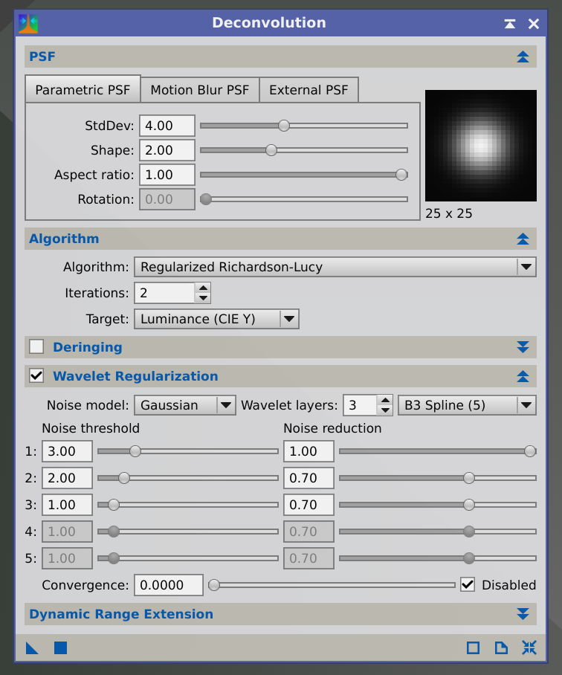
Task: Decrease Iterations with the down arrow
Action: point(203,298)
